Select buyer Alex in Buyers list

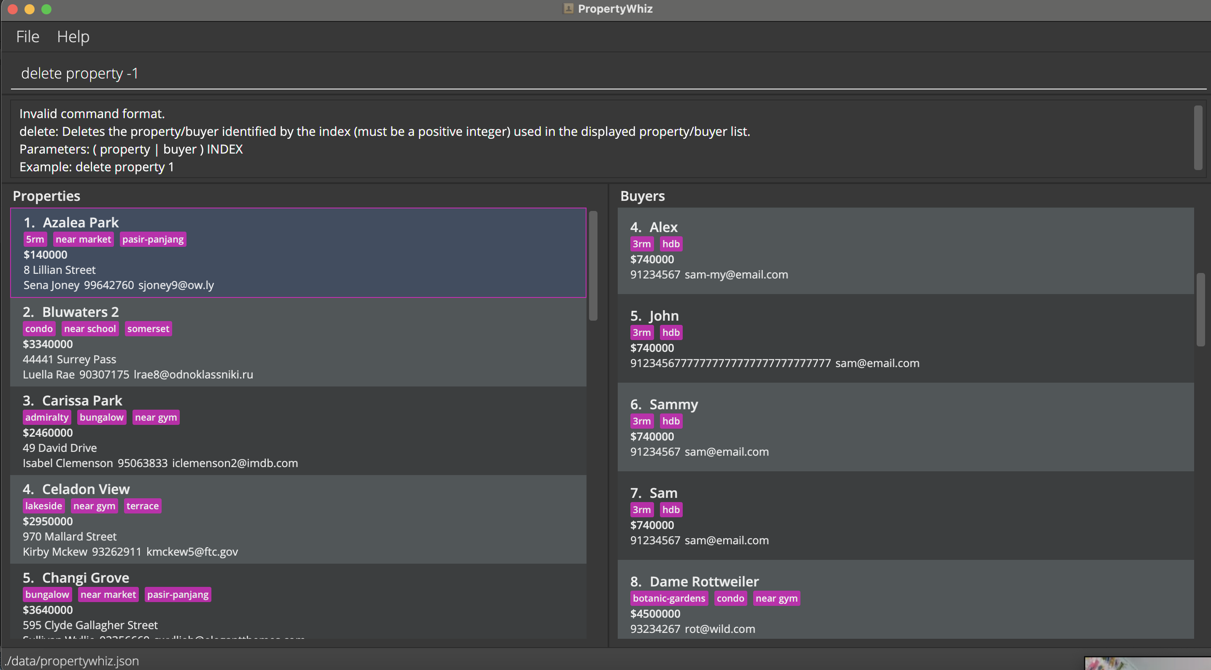(x=905, y=251)
